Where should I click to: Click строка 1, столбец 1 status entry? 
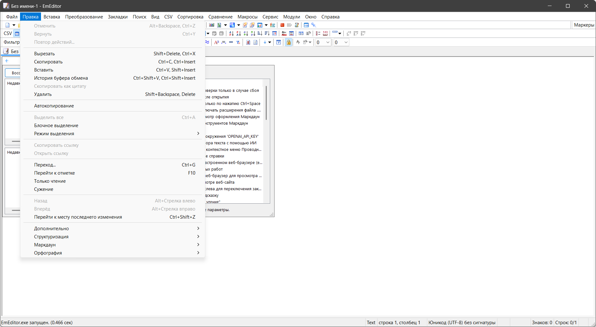pyautogui.click(x=399, y=323)
